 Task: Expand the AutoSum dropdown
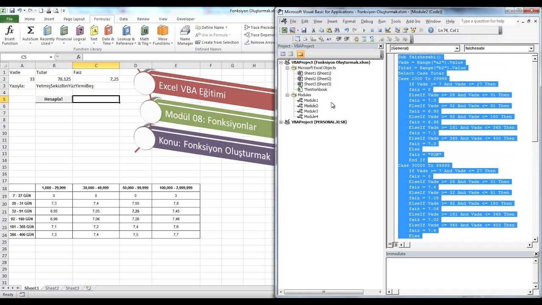click(30, 43)
